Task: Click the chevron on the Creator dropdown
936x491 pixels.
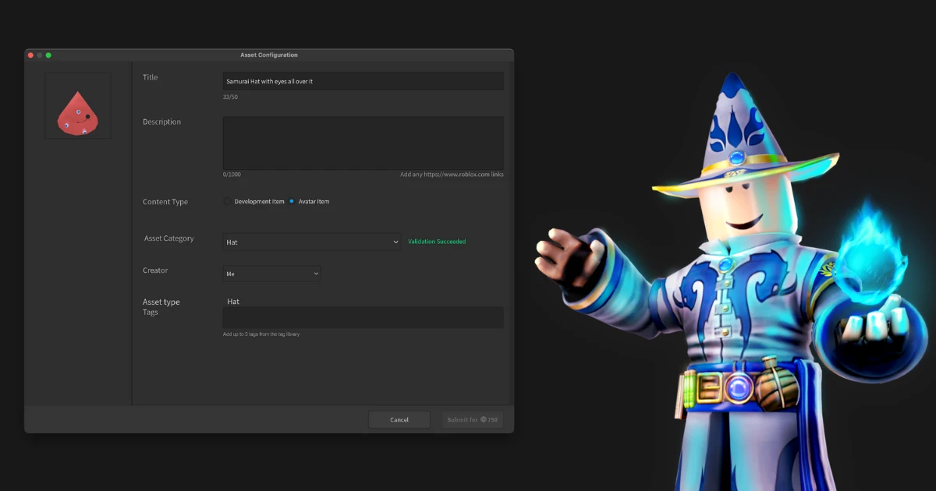Action: pyautogui.click(x=315, y=273)
